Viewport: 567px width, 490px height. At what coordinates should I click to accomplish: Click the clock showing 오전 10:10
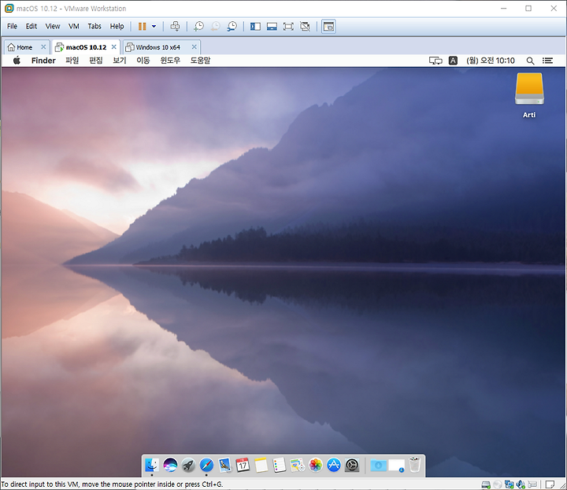[491, 61]
